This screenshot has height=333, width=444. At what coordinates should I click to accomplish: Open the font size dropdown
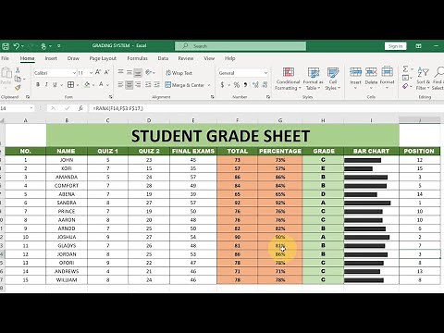[x=91, y=73]
